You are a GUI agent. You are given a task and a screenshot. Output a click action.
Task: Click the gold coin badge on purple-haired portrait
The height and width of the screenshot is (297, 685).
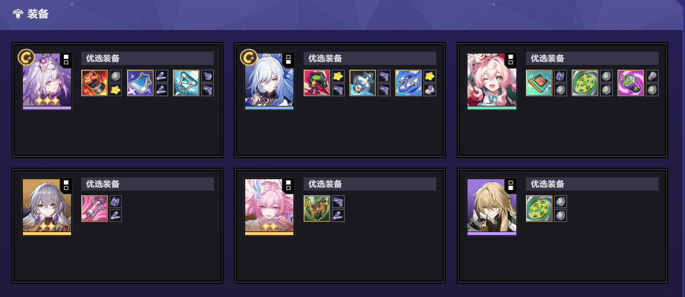27,57
